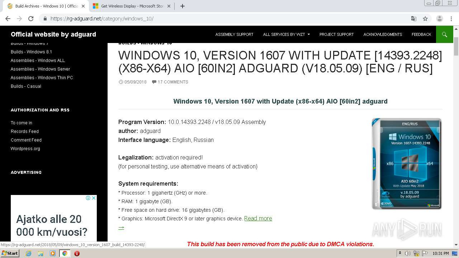Close the Build Archives tab

[x=83, y=6]
